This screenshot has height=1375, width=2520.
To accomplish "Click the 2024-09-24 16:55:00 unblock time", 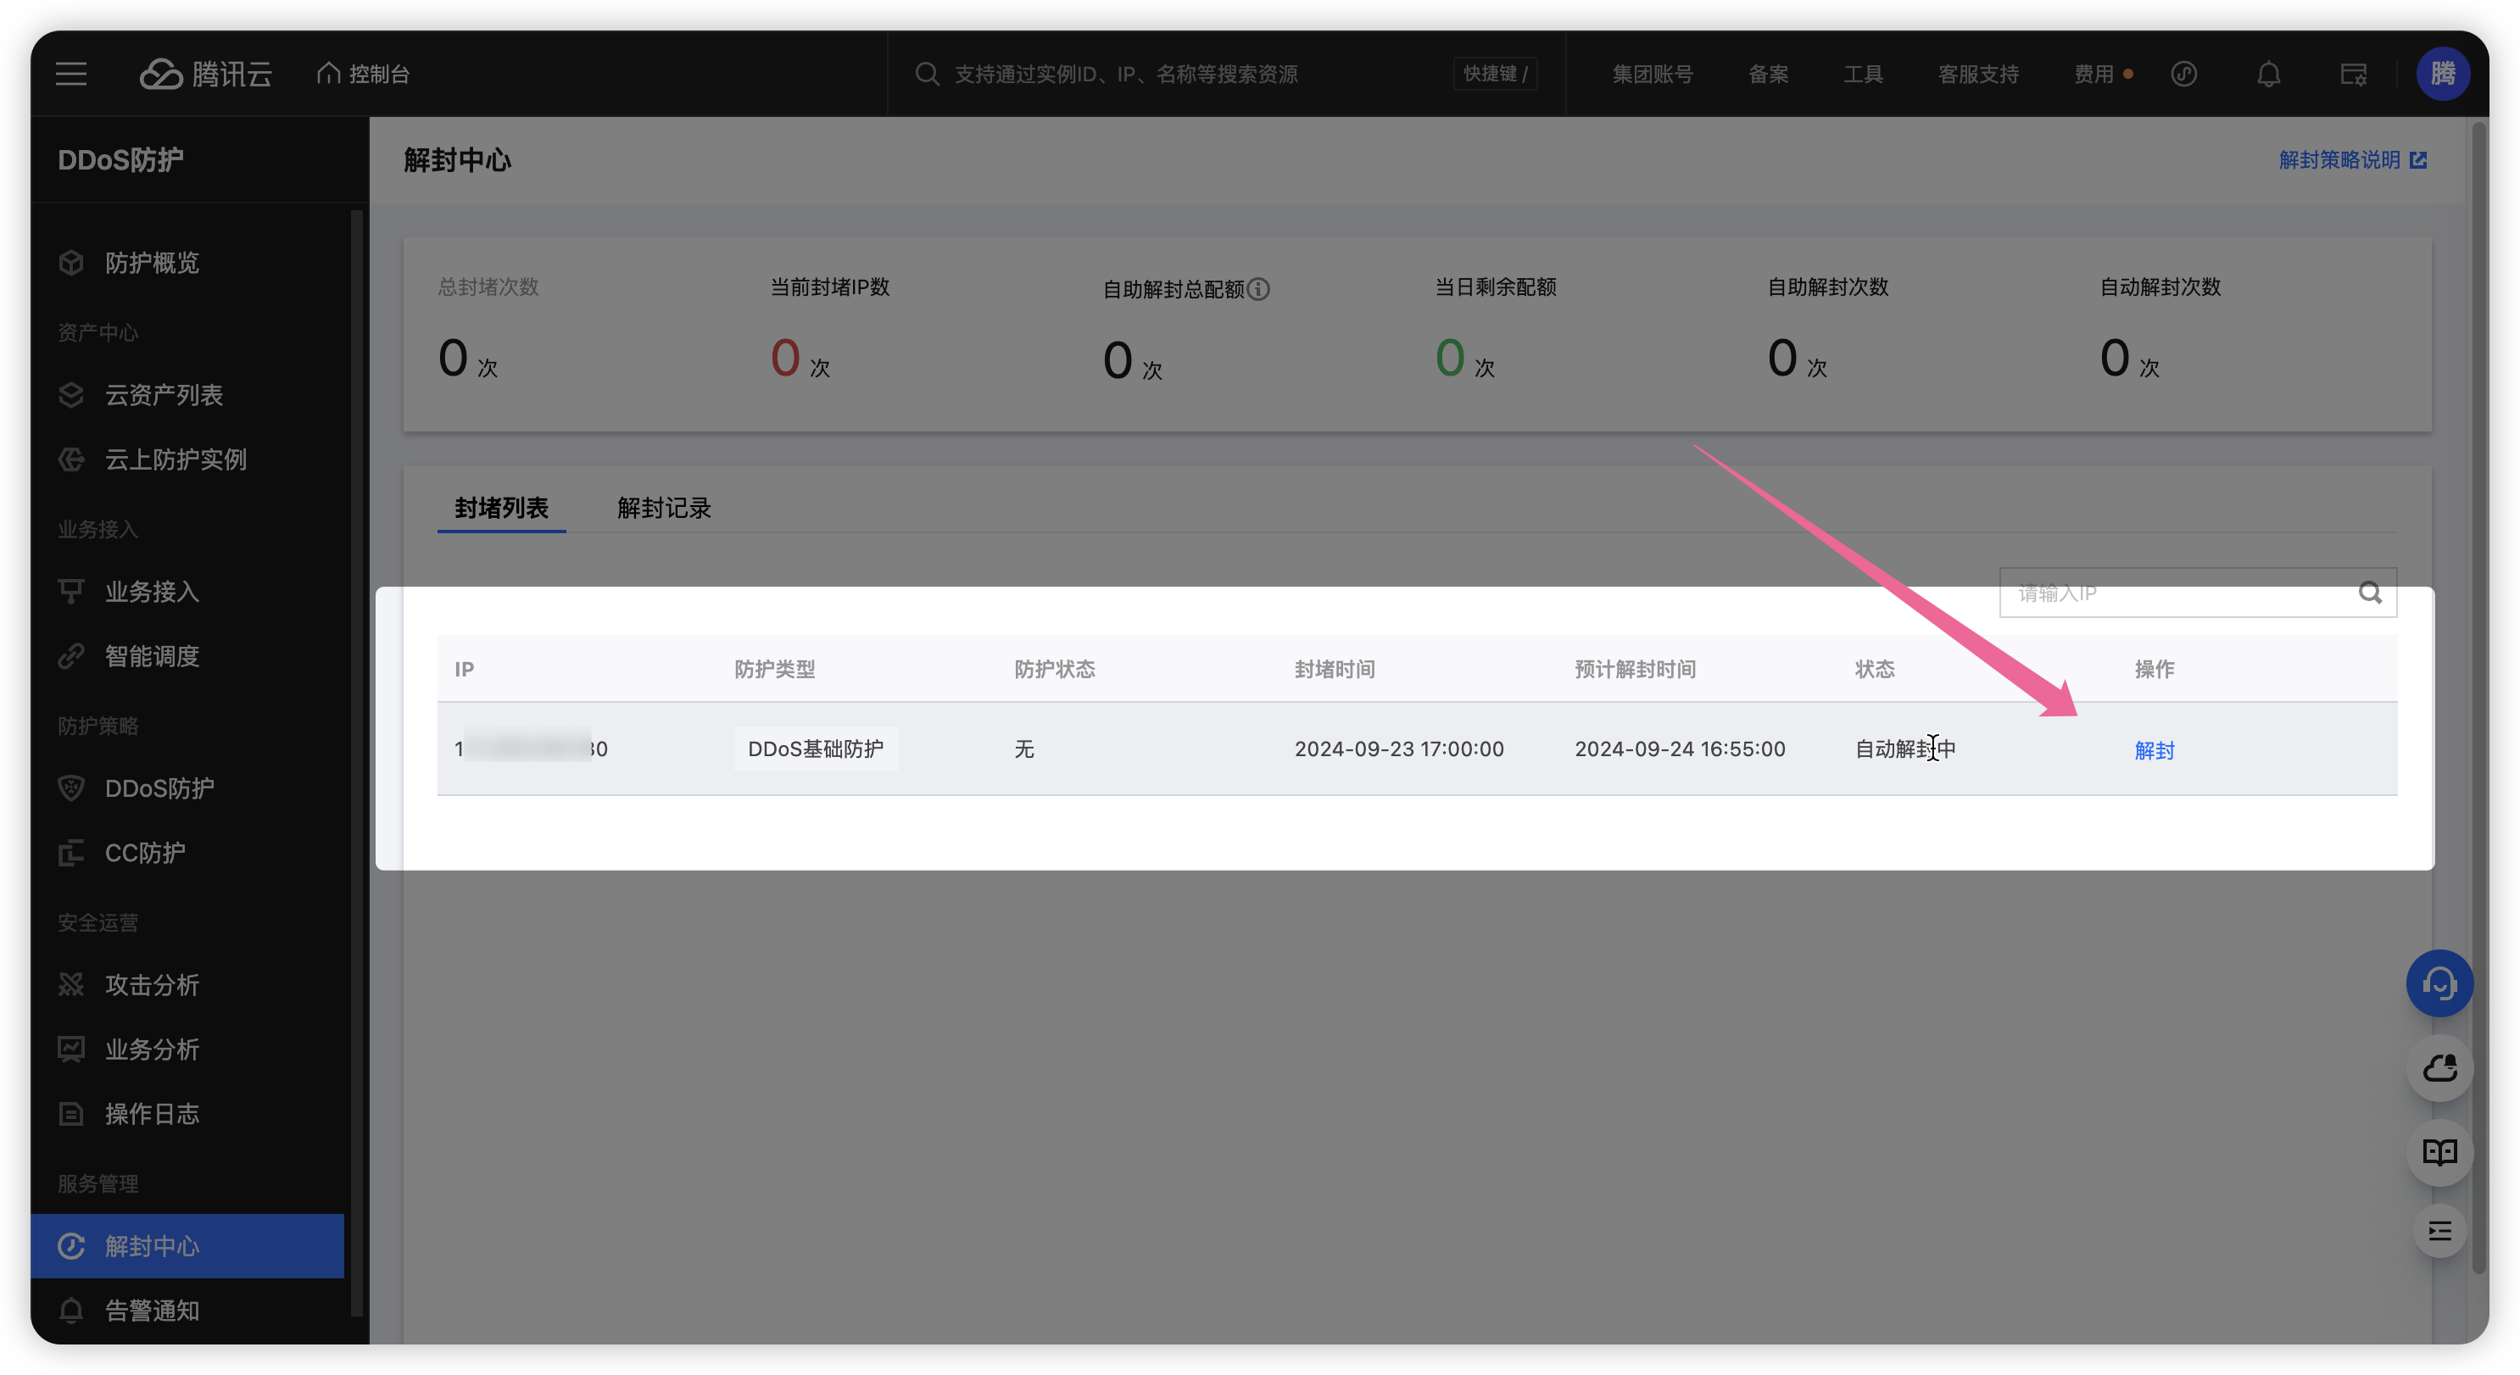I will click(1680, 749).
